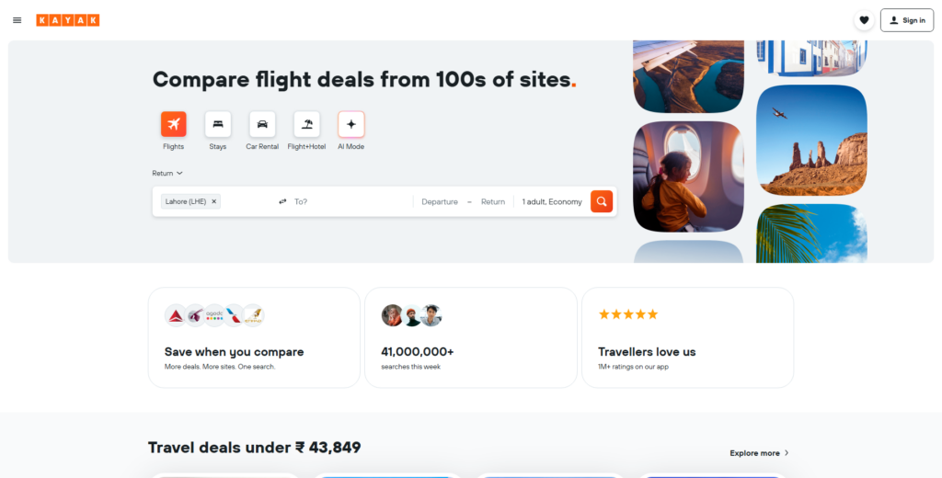942x478 pixels.
Task: Click the KAYAK logo
Action: 68,20
